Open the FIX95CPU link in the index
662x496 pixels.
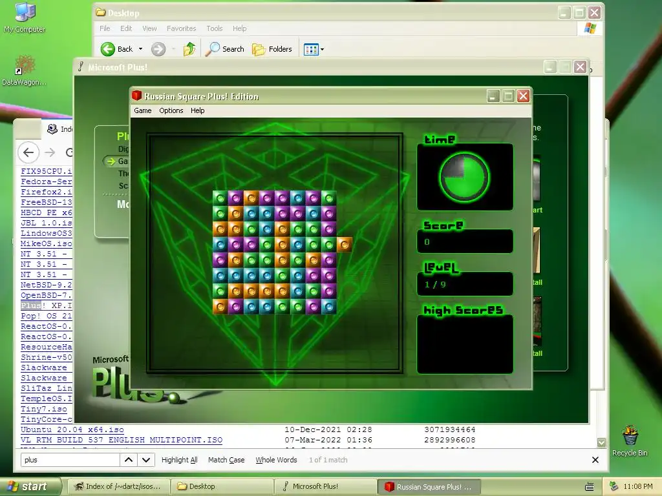[47, 171]
